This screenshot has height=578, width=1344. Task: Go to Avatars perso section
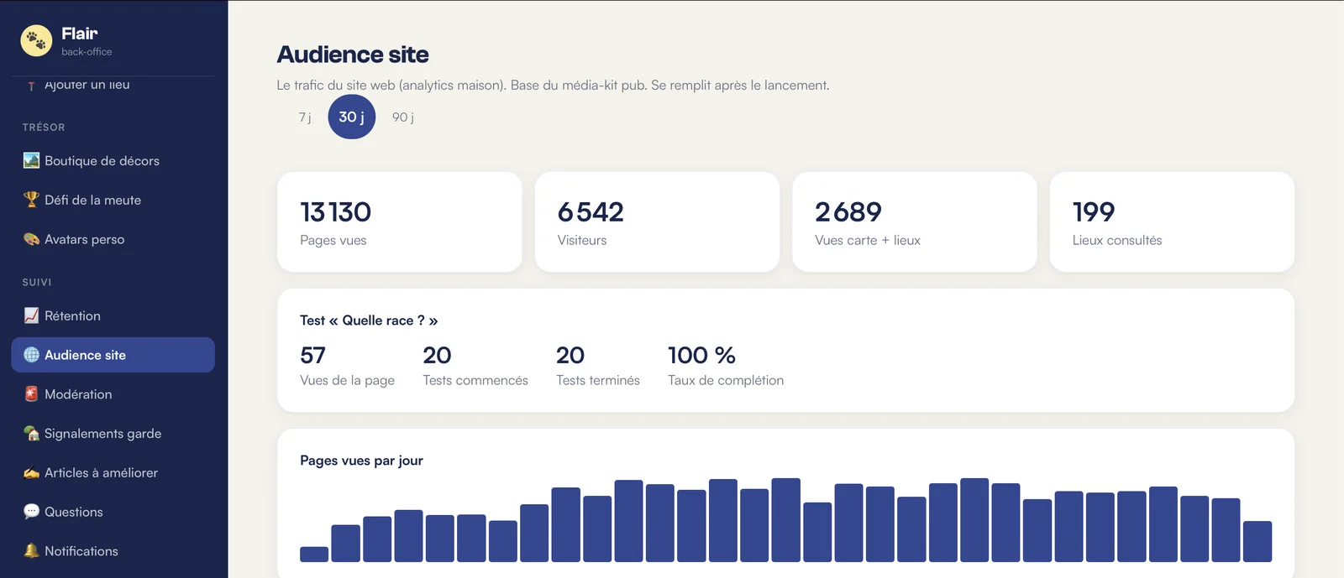pyautogui.click(x=113, y=239)
